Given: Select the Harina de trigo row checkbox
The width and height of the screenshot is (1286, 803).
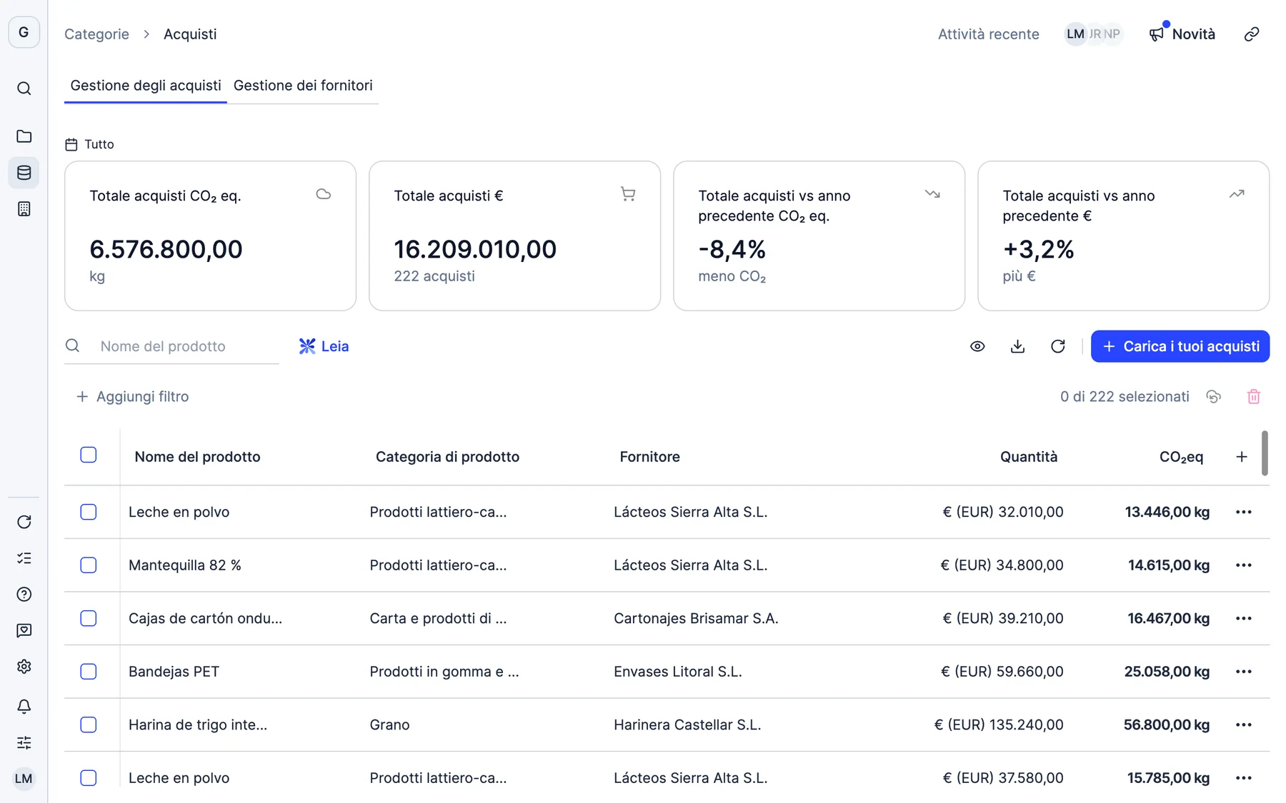Looking at the screenshot, I should click(x=89, y=724).
